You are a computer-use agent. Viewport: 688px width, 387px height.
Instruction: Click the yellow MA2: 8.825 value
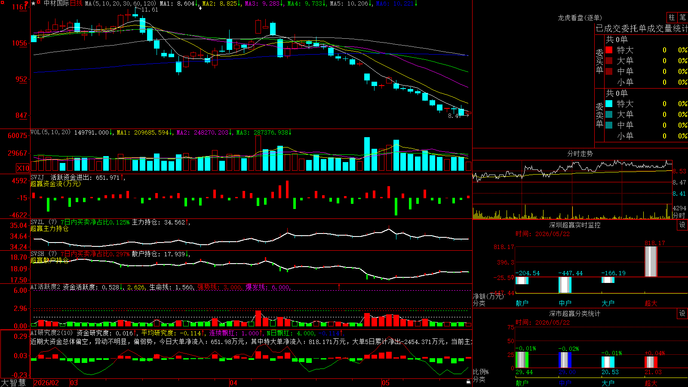click(220, 3)
